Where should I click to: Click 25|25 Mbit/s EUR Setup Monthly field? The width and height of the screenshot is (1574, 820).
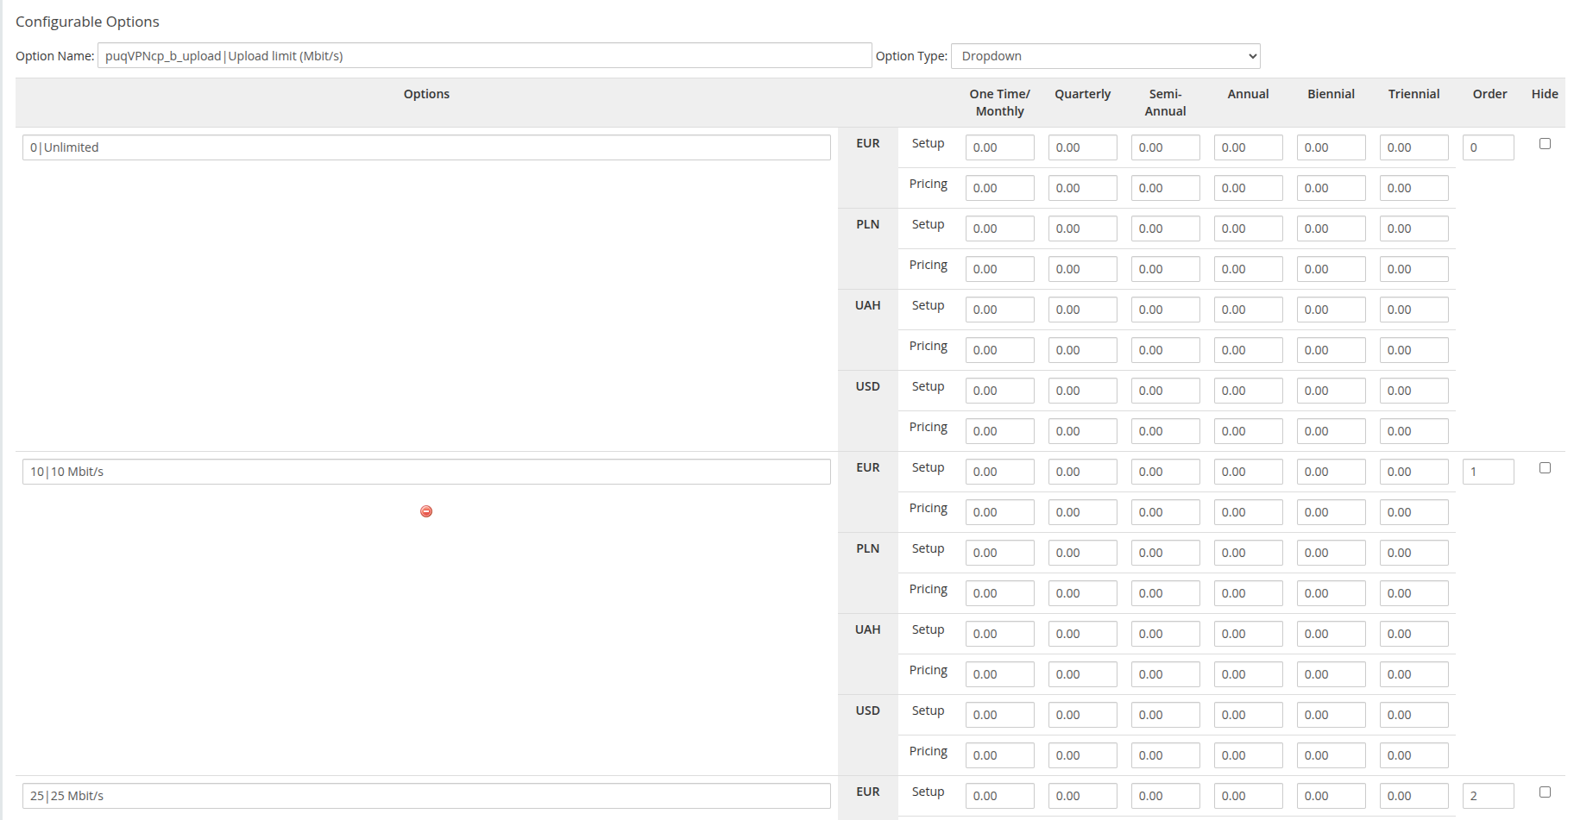click(1000, 796)
